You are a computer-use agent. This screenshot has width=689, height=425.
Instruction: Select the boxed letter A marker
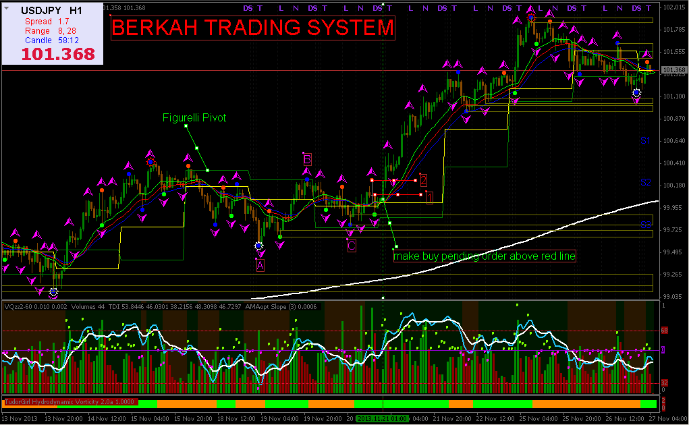(260, 266)
